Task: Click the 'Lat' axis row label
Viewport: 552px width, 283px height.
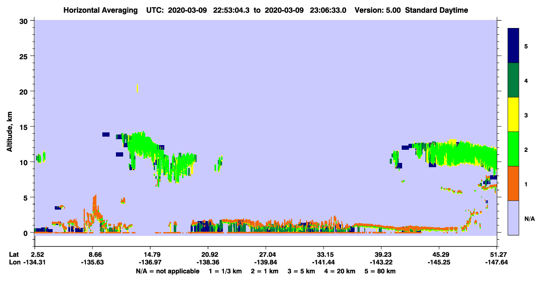Action: [14, 255]
